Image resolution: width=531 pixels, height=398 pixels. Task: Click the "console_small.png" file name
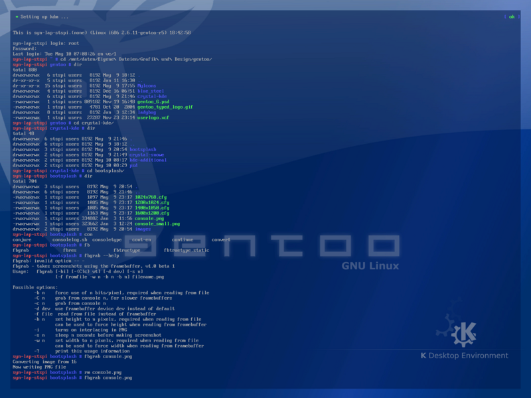157,224
